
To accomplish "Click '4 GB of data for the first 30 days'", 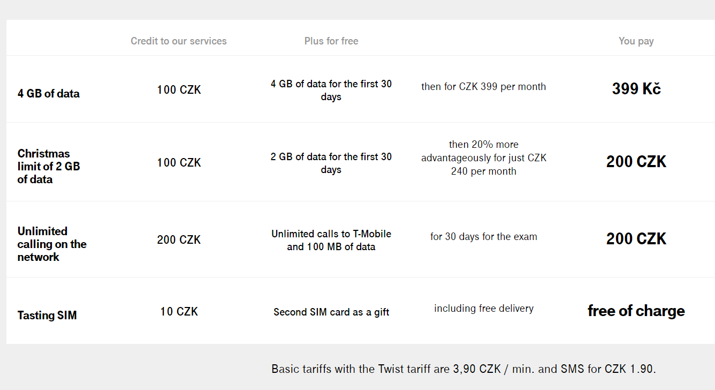I will pos(331,91).
